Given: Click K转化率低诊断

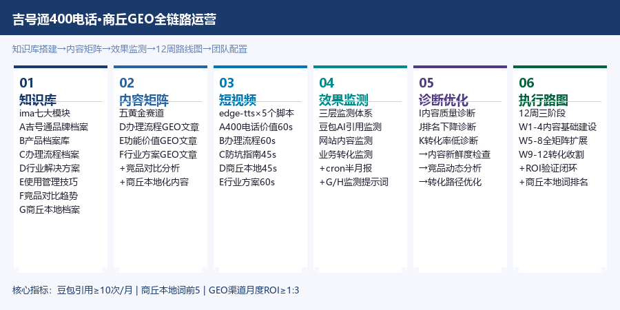Looking at the screenshot, I should tap(448, 141).
